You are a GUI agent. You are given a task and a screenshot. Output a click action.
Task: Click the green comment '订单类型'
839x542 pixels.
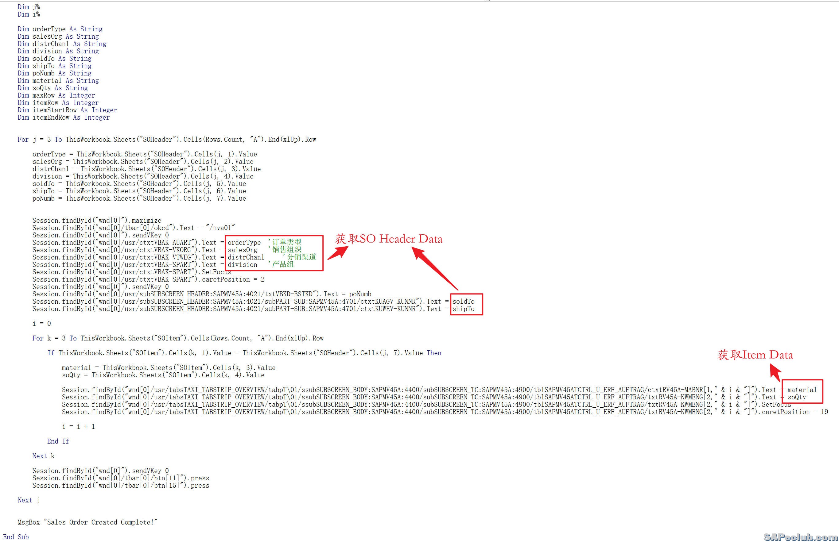pos(287,243)
